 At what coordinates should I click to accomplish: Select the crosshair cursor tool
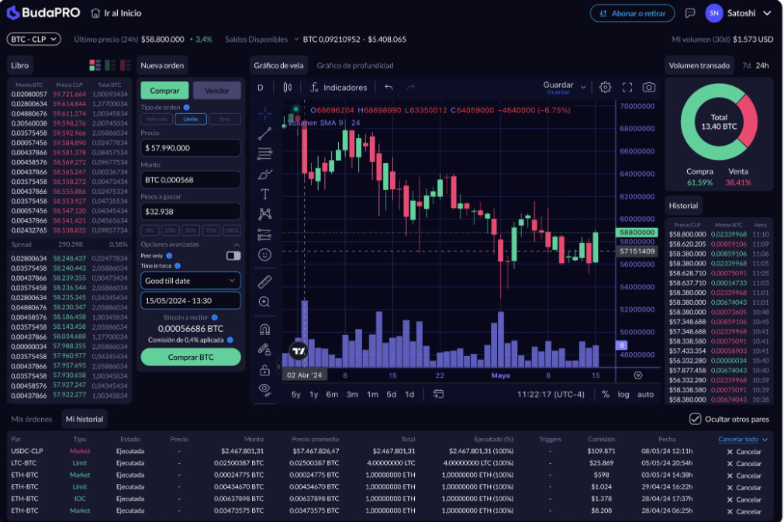coord(264,114)
